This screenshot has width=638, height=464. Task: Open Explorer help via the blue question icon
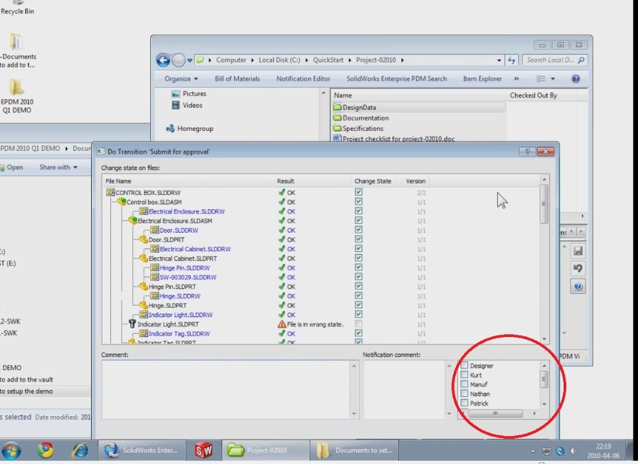576,79
